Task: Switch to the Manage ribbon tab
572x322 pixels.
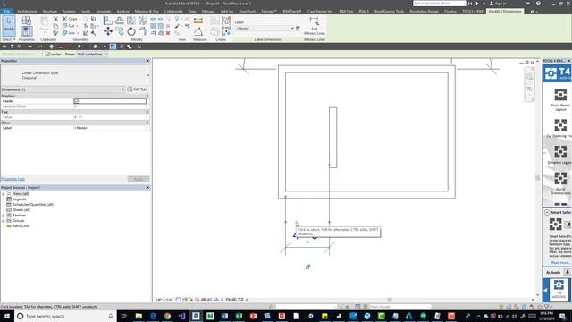Action: (x=208, y=12)
